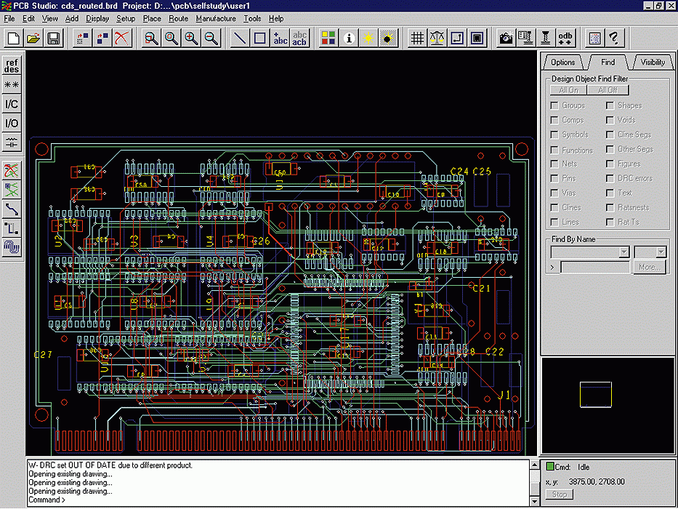Switch to the Options tab
Screen dimensions: 678x509
pos(562,62)
